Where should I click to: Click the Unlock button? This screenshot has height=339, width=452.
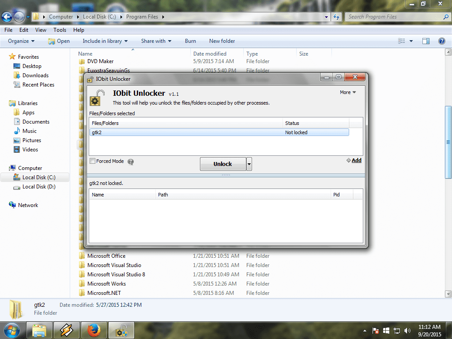(x=223, y=164)
